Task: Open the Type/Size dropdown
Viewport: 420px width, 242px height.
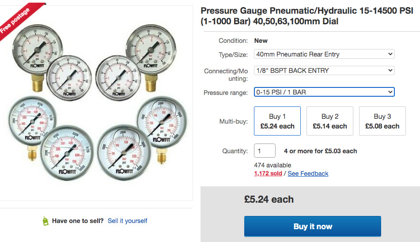Action: point(324,54)
